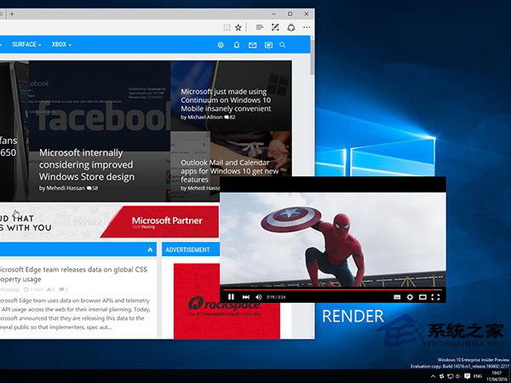Viewport: 511px width, 383px height.
Task: Click the ADVERTISEMENT header label
Action: point(187,249)
